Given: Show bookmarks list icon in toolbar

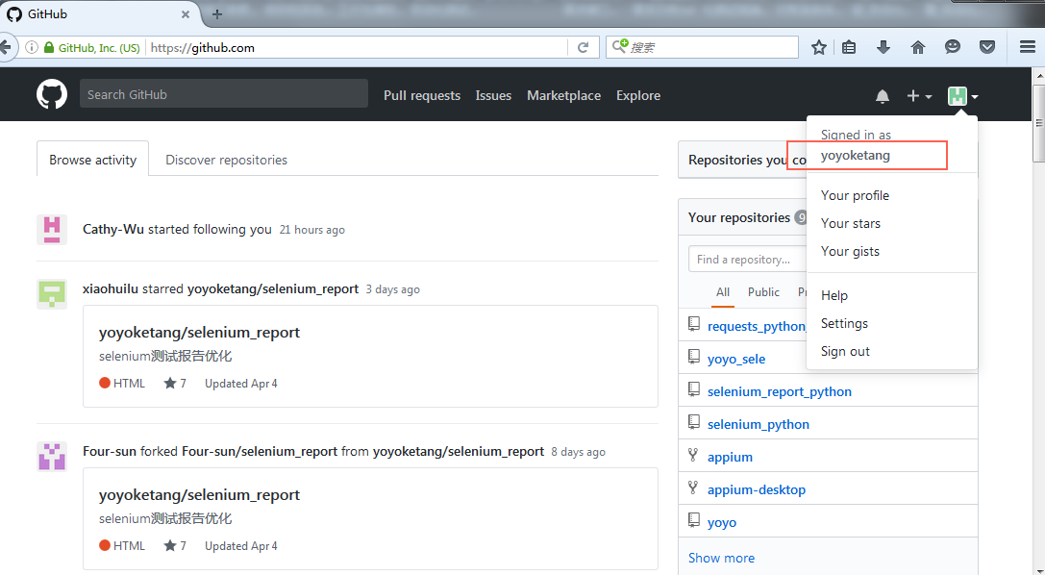Looking at the screenshot, I should [x=848, y=47].
